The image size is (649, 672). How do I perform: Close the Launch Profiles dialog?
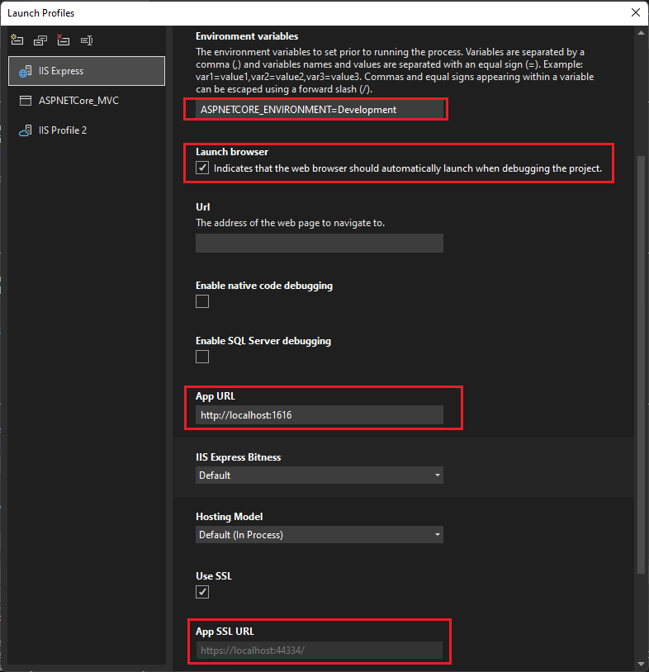(x=635, y=12)
